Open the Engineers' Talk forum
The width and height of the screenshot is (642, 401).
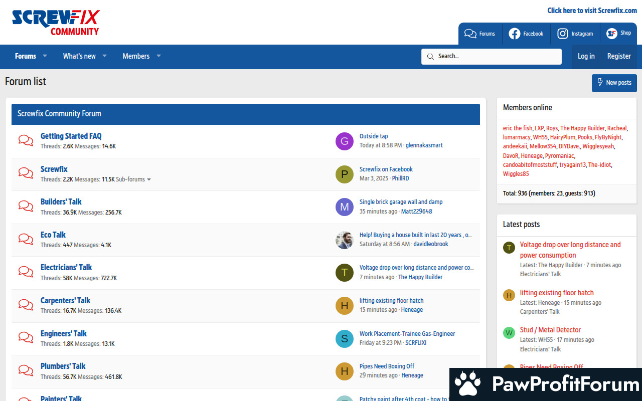[x=64, y=334]
